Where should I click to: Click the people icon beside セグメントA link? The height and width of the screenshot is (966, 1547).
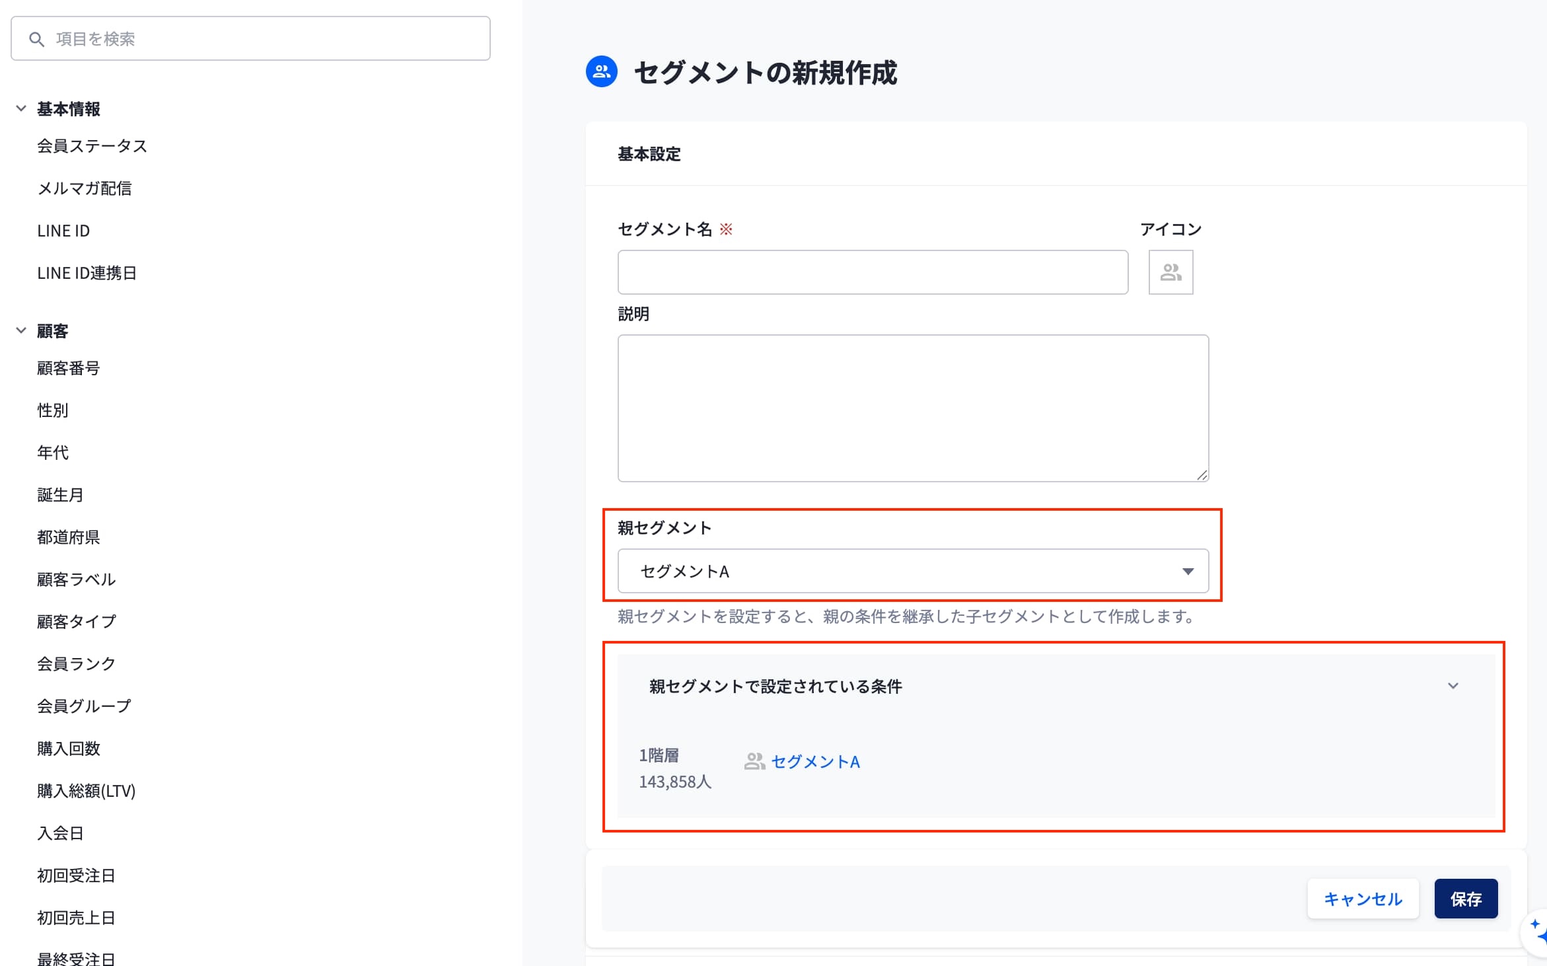coord(754,762)
